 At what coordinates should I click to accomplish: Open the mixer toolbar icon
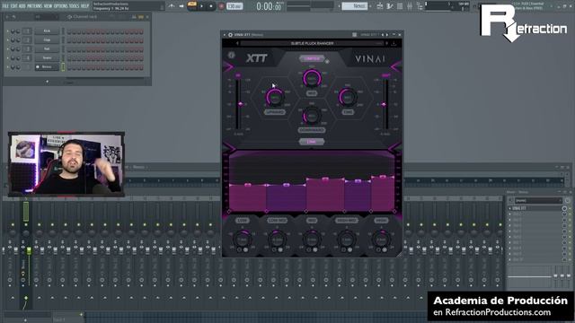[x=410, y=6]
